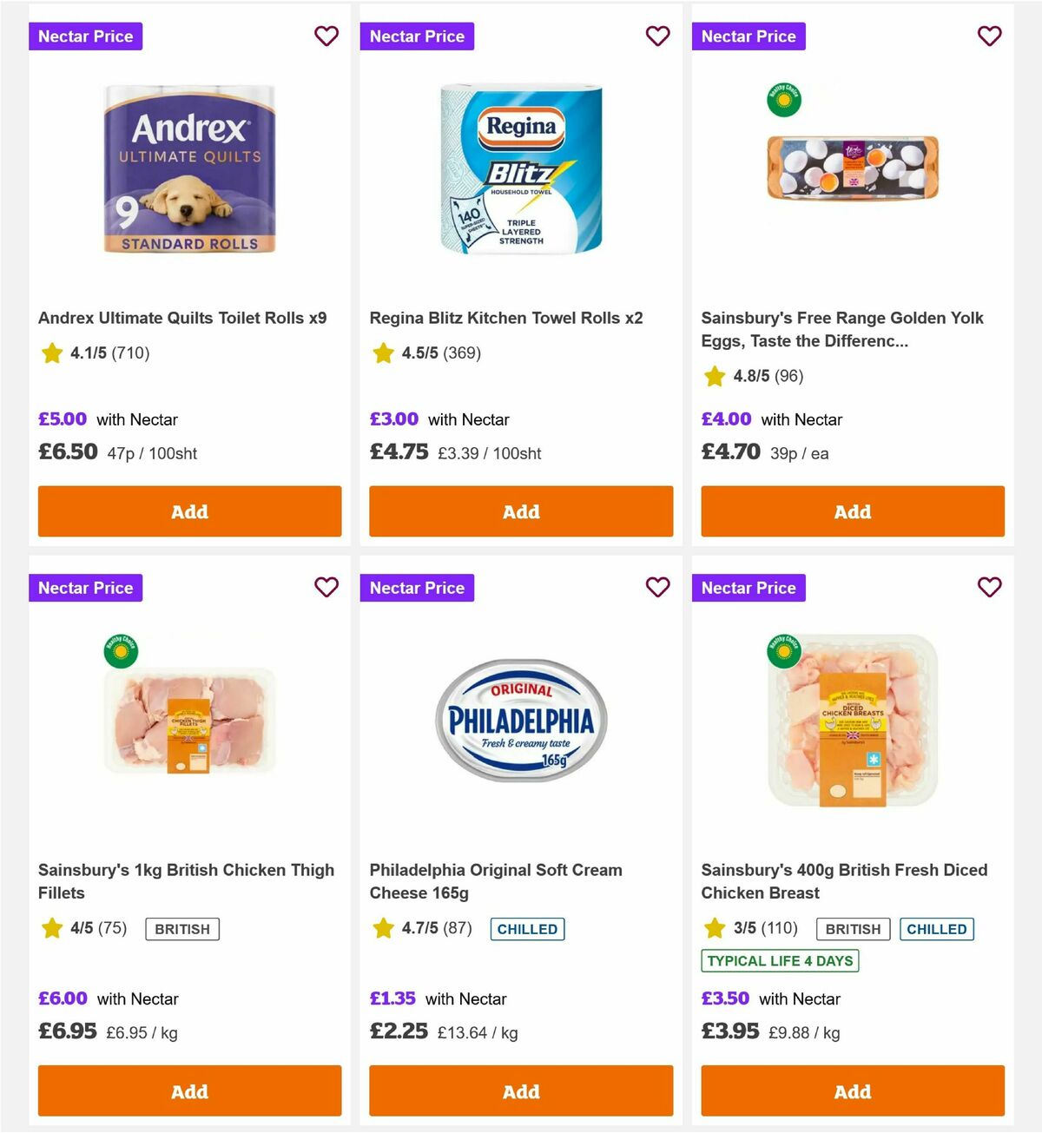This screenshot has height=1133, width=1042.
Task: Favourite the Regina Blitz Kitchen Towel Rolls
Action: 657,36
